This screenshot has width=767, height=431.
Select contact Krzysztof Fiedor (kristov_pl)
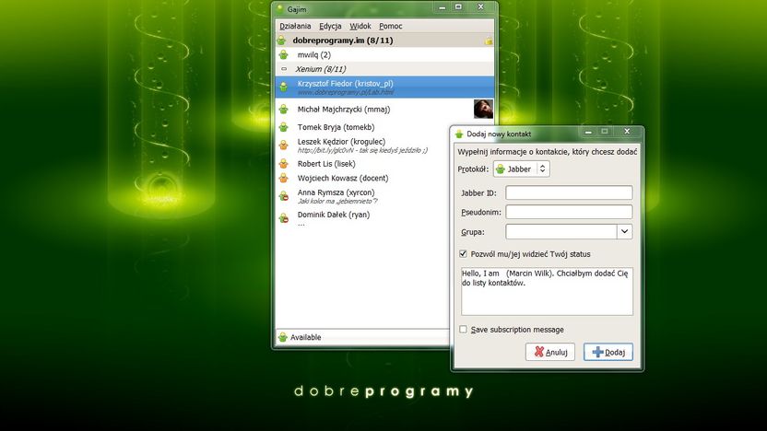(x=384, y=87)
